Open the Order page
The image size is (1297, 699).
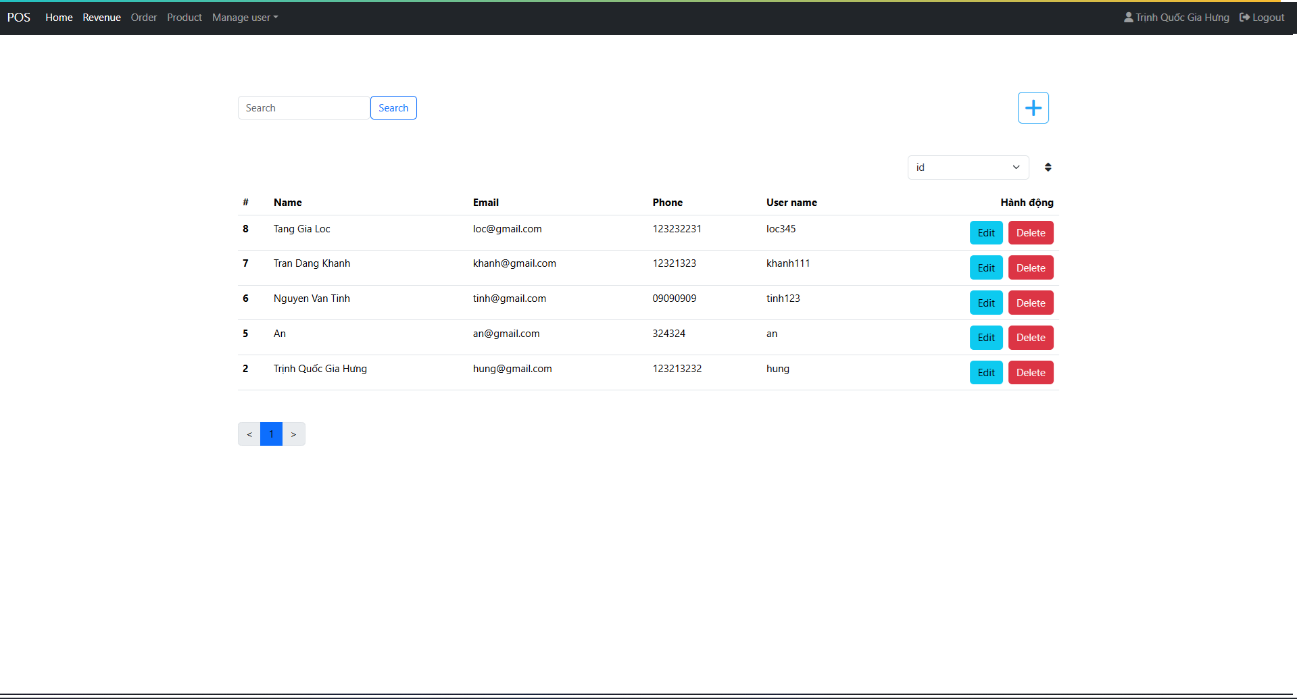tap(143, 18)
